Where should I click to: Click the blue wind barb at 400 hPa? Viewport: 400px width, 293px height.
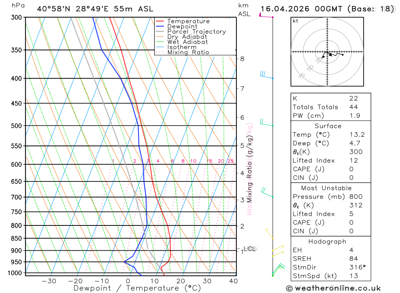(x=266, y=75)
